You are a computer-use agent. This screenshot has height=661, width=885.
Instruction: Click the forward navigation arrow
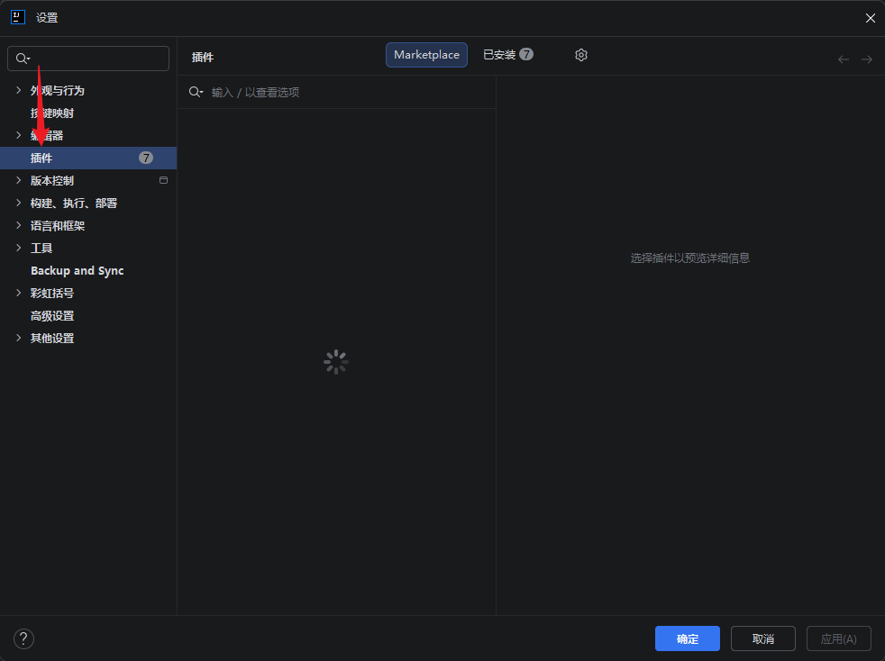(867, 59)
